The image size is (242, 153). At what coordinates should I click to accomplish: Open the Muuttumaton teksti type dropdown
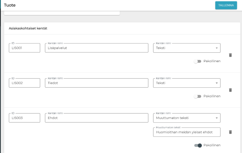pos(187,118)
